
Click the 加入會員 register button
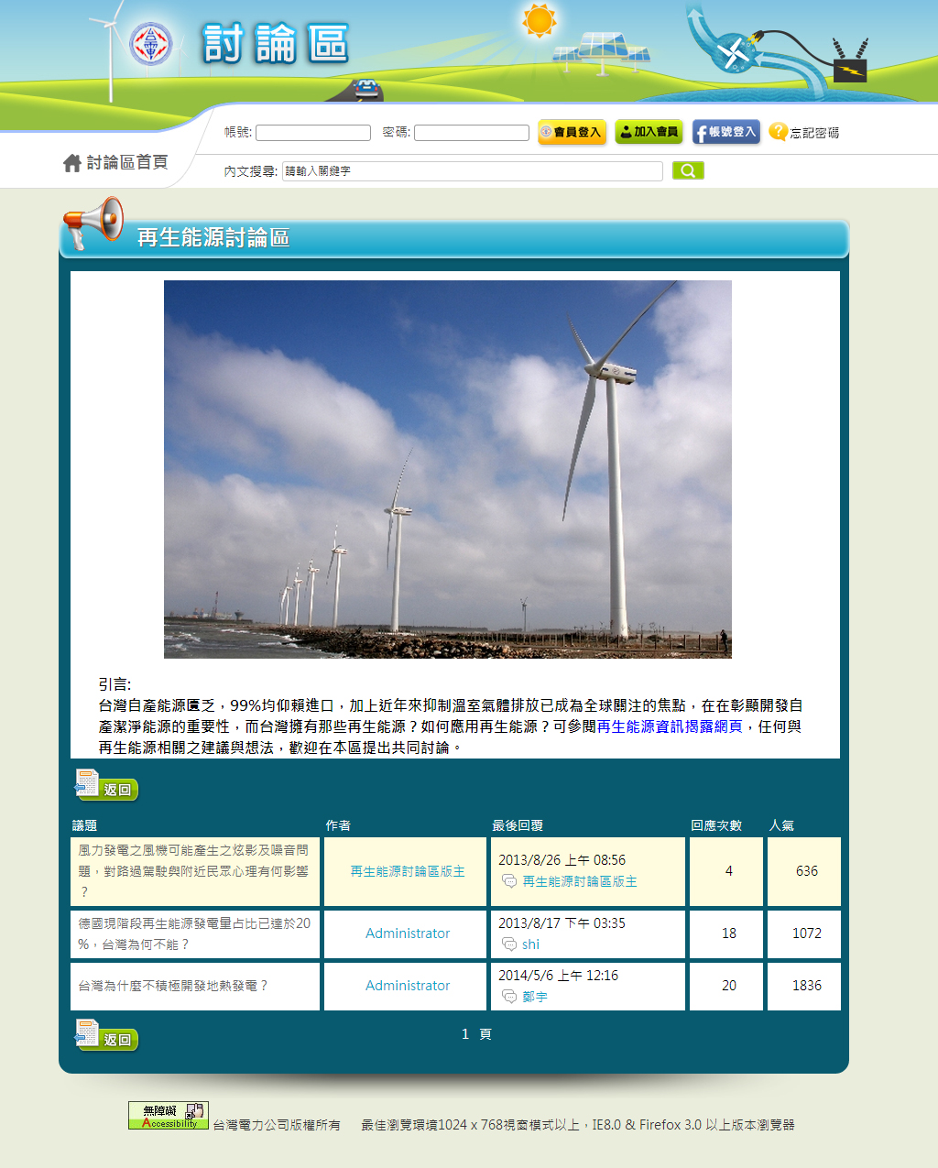pos(649,132)
